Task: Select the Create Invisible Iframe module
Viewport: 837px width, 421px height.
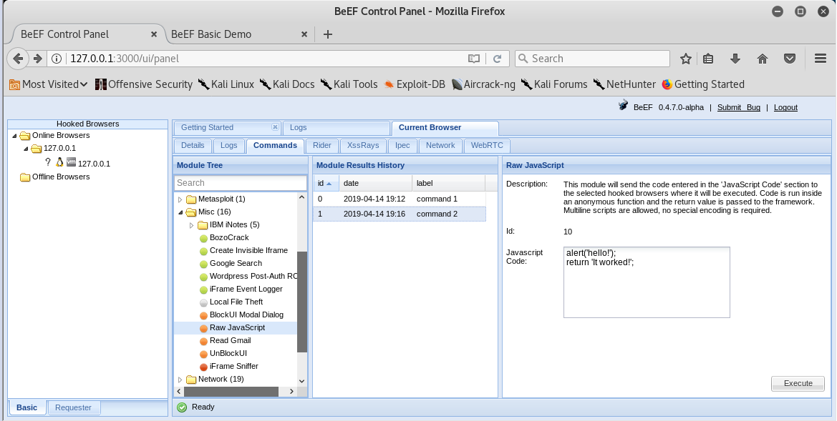Action: click(x=248, y=250)
